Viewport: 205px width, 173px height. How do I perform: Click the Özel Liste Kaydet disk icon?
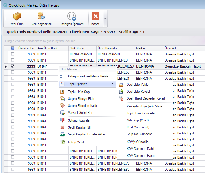pos(121,92)
